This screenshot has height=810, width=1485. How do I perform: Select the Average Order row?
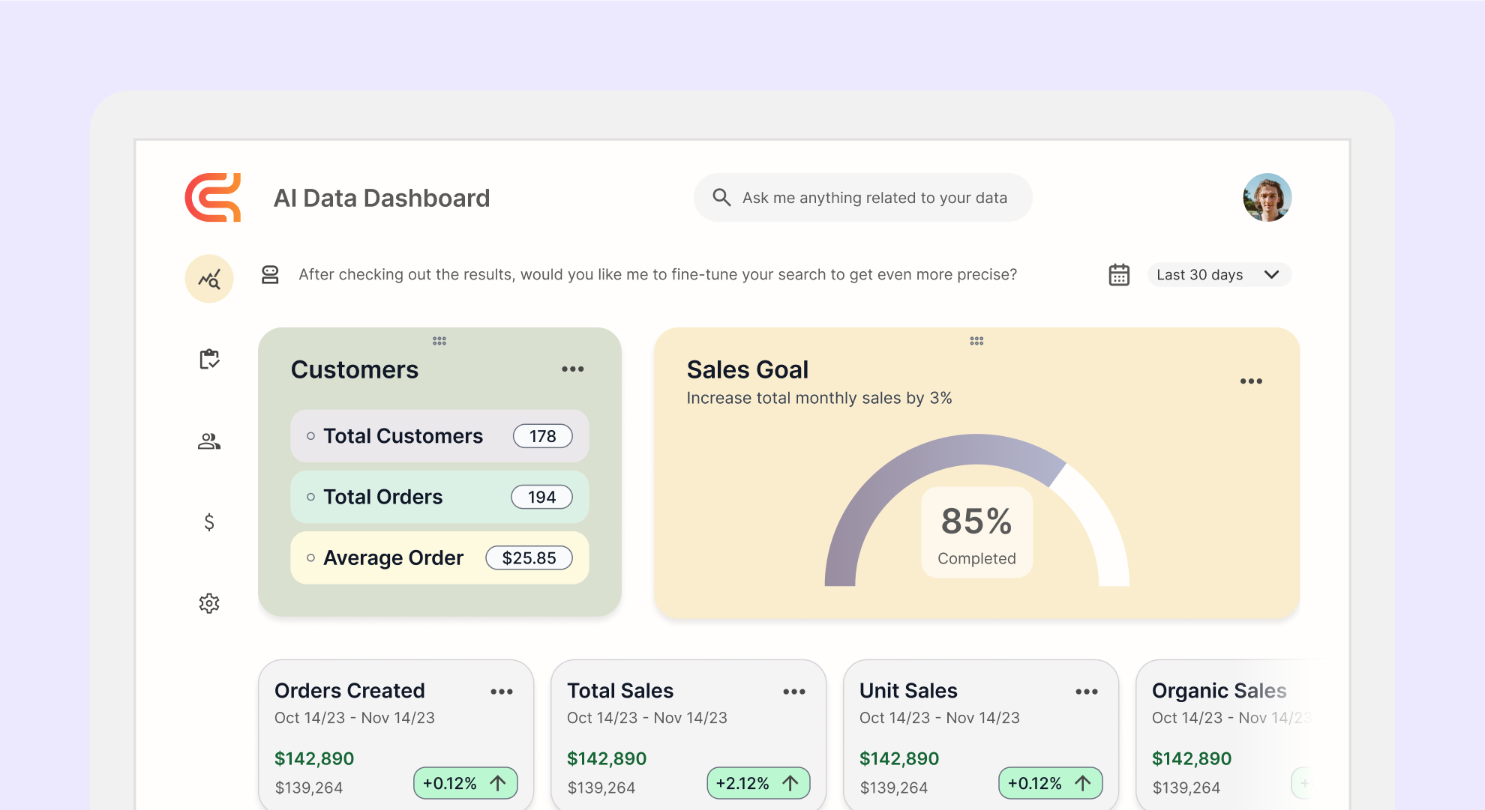(439, 558)
